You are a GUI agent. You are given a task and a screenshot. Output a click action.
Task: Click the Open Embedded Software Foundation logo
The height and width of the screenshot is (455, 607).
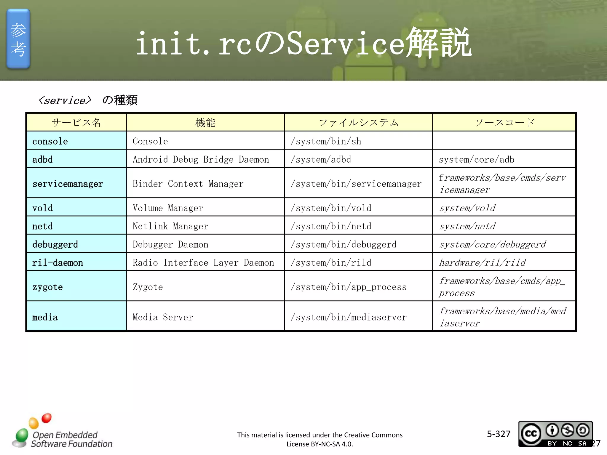tap(62, 432)
